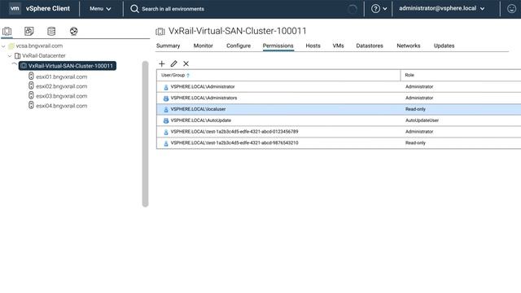Click the refresh spinner icon in header
This screenshot has height=293, width=521.
click(352, 9)
